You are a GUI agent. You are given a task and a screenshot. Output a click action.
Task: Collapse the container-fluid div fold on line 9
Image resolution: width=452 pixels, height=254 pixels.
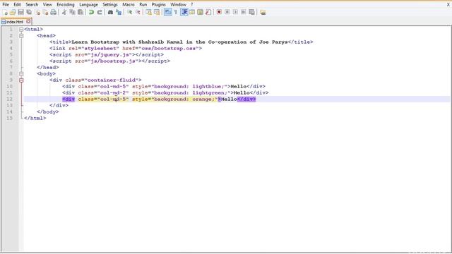pyautogui.click(x=21, y=80)
